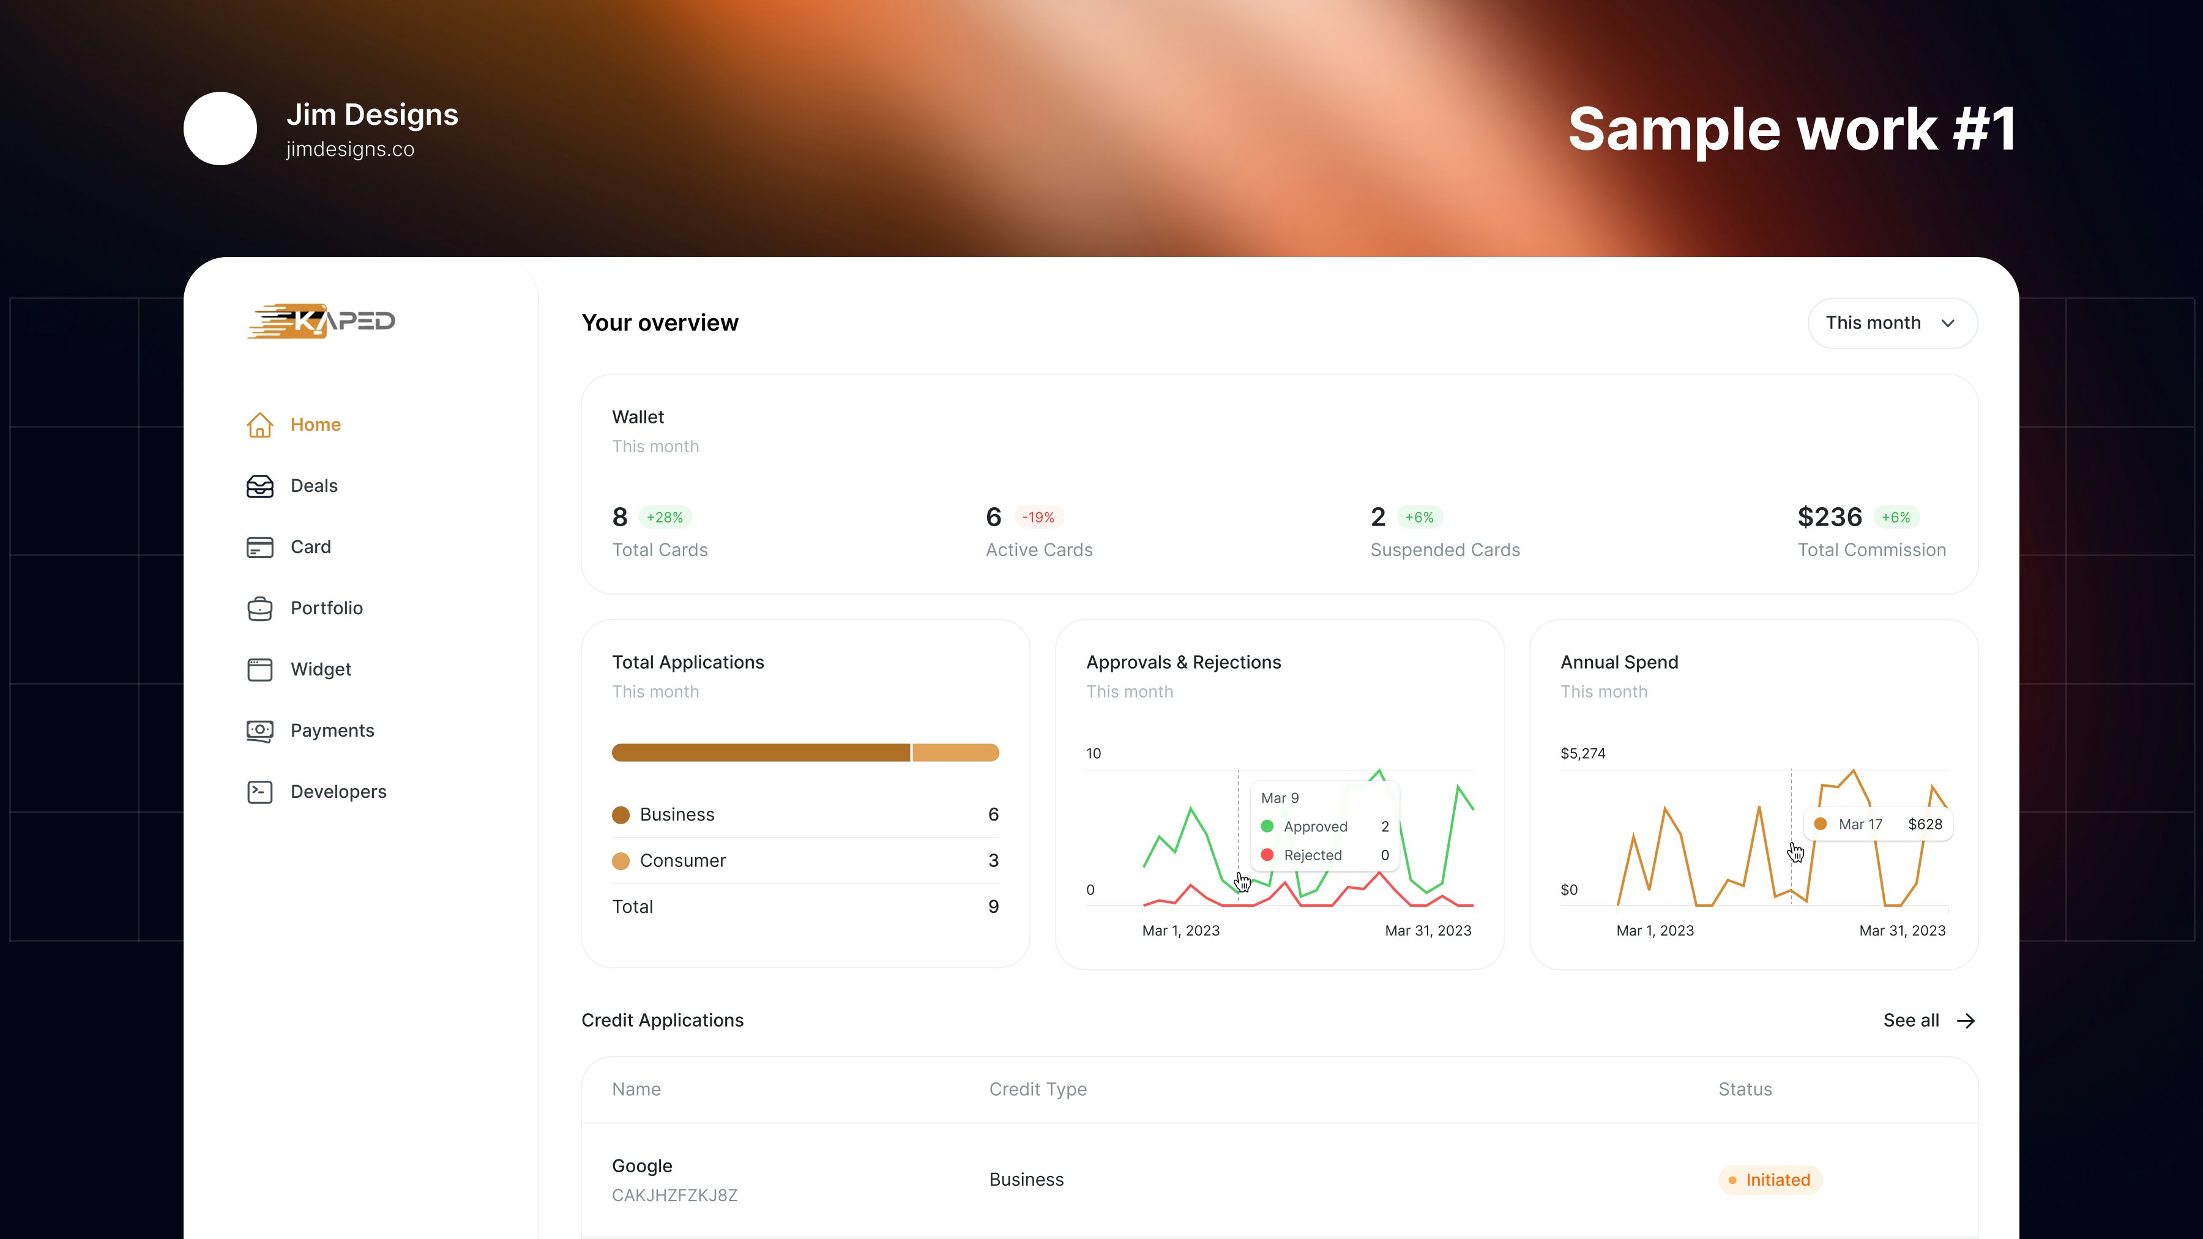Click the Consumer legend color dot
The width and height of the screenshot is (2203, 1239).
tap(621, 861)
